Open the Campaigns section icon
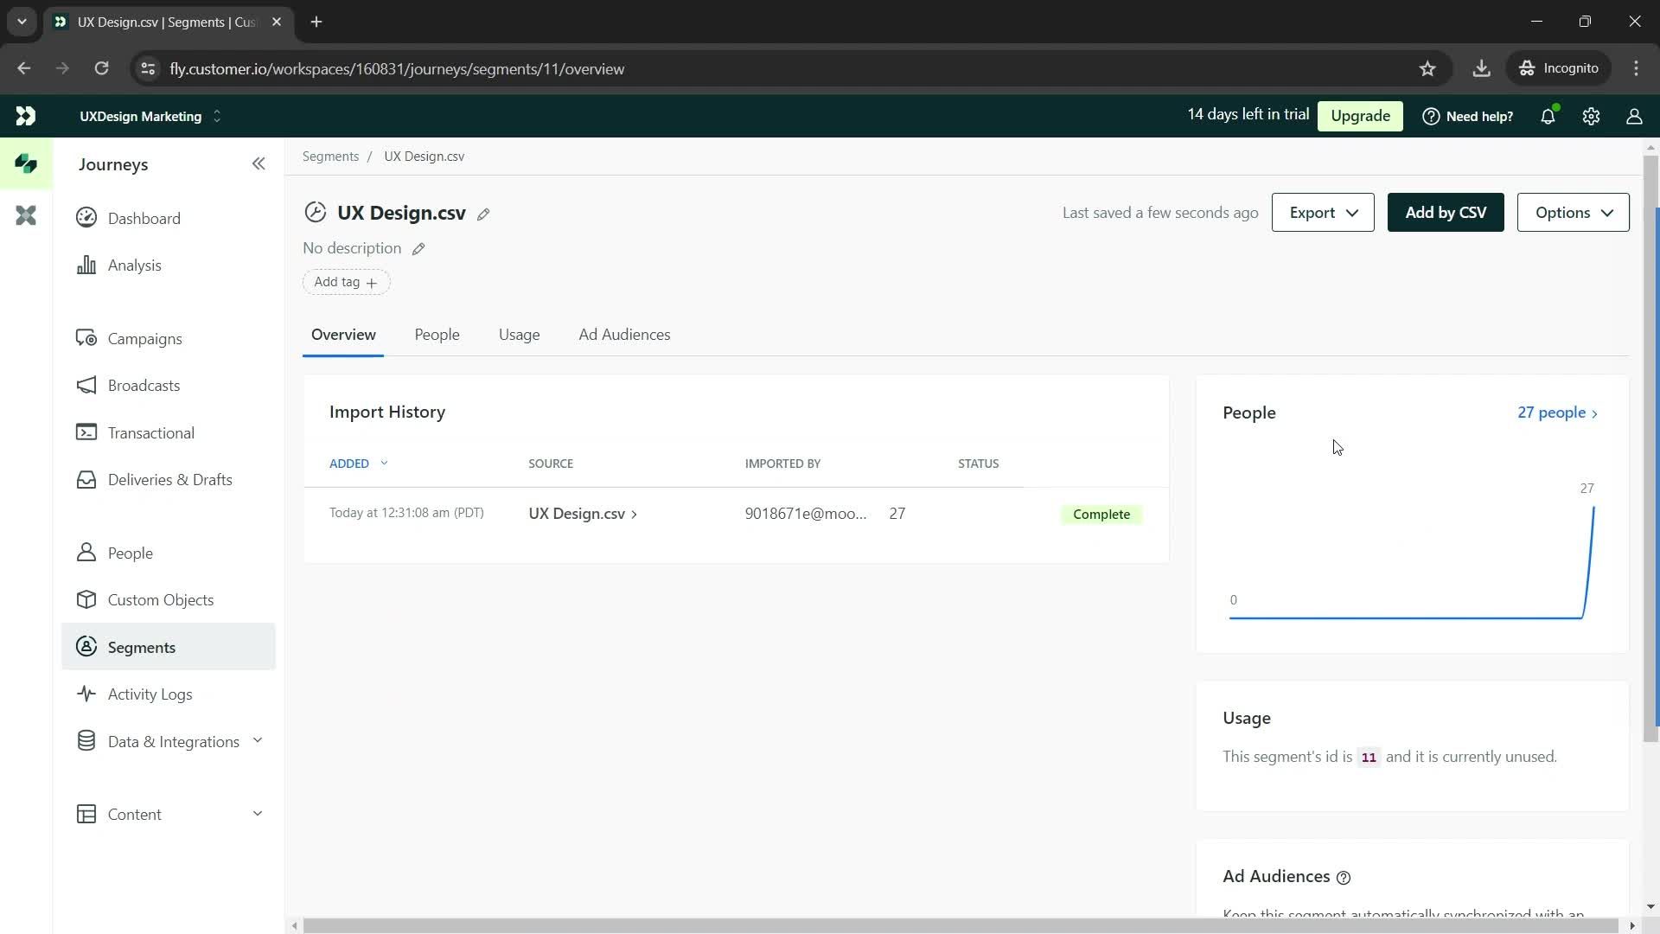 click(86, 337)
